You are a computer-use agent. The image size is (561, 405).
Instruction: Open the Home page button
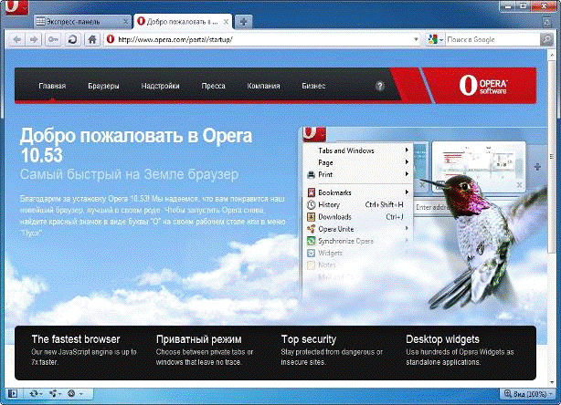[91, 40]
